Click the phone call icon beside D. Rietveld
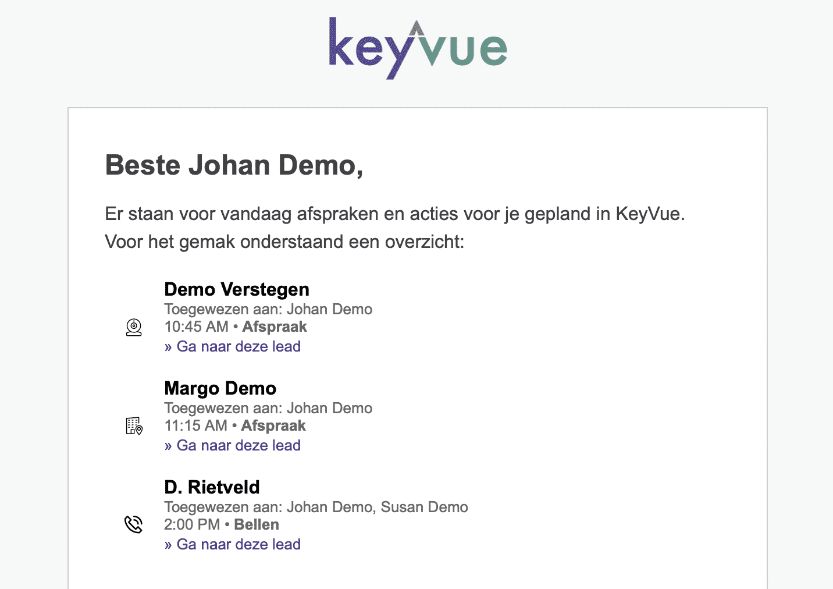Viewport: 833px width, 589px height. [134, 524]
